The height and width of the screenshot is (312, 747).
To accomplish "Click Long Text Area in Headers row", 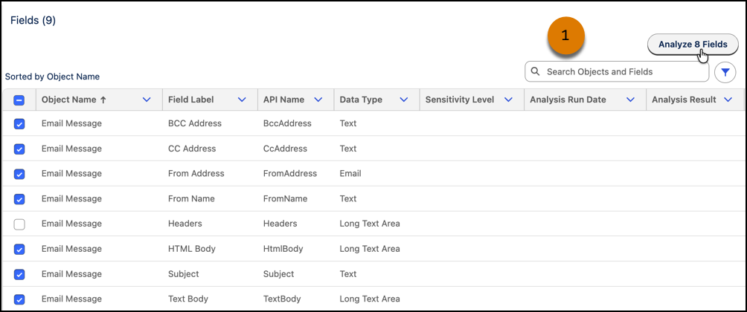I will point(370,224).
